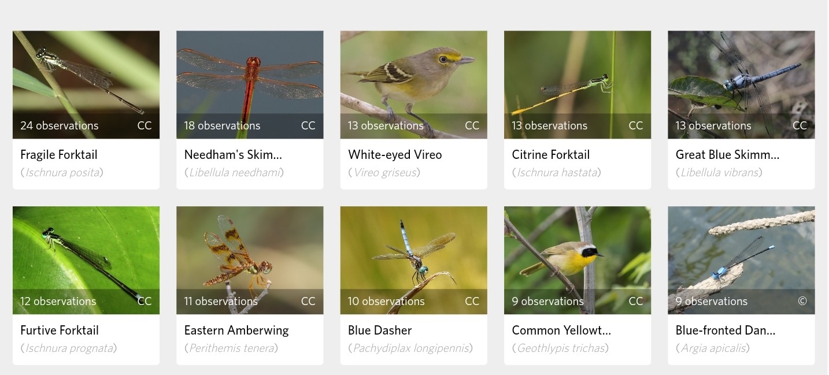Viewport: 829px width, 375px height.
Task: Click the Blue Dasher title
Action: point(380,331)
